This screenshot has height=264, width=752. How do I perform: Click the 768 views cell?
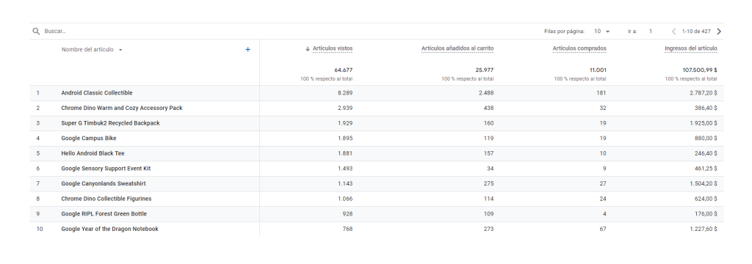tap(347, 229)
